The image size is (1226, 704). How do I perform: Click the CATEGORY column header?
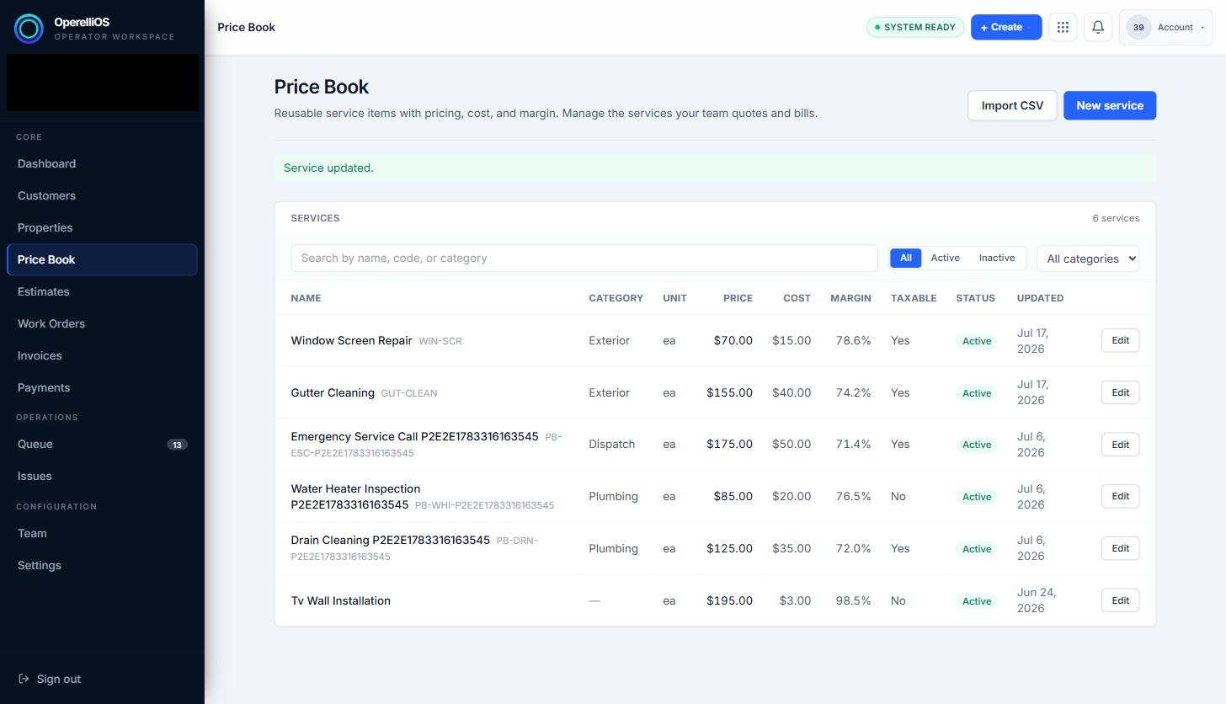point(616,298)
